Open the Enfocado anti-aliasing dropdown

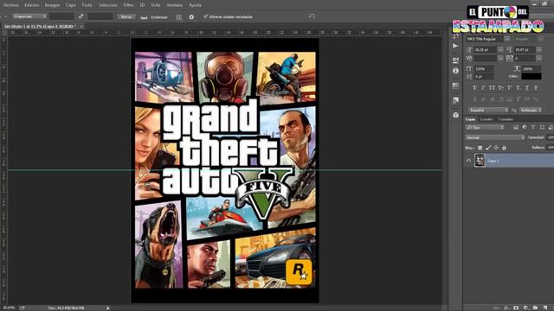pyautogui.click(x=530, y=110)
